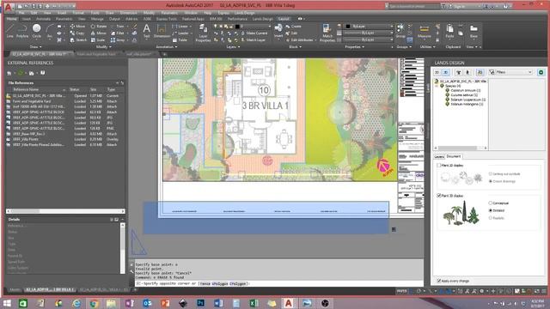Click Create block button
Image resolution: width=550 pixels, height=309 pixels.
tap(294, 27)
